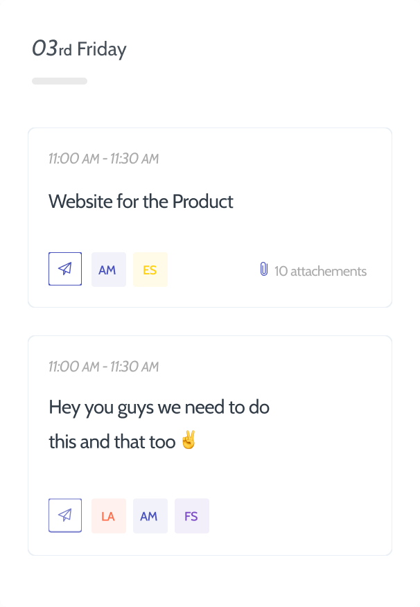
Task: Click the "Hey you guys we need to do" line
Action: (x=159, y=407)
